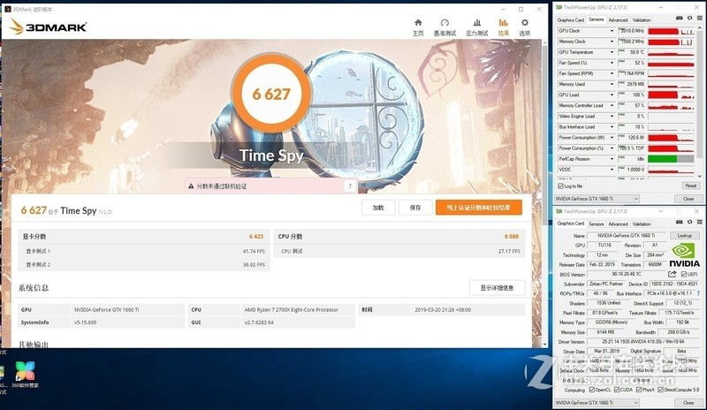This screenshot has width=707, height=410.
Task: Toggle the OpenCL checkbox
Action: point(591,390)
